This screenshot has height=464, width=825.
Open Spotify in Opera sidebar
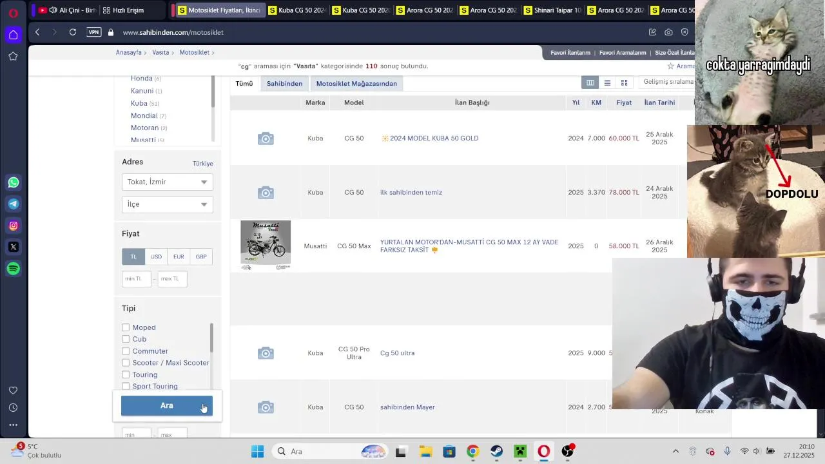pyautogui.click(x=14, y=268)
